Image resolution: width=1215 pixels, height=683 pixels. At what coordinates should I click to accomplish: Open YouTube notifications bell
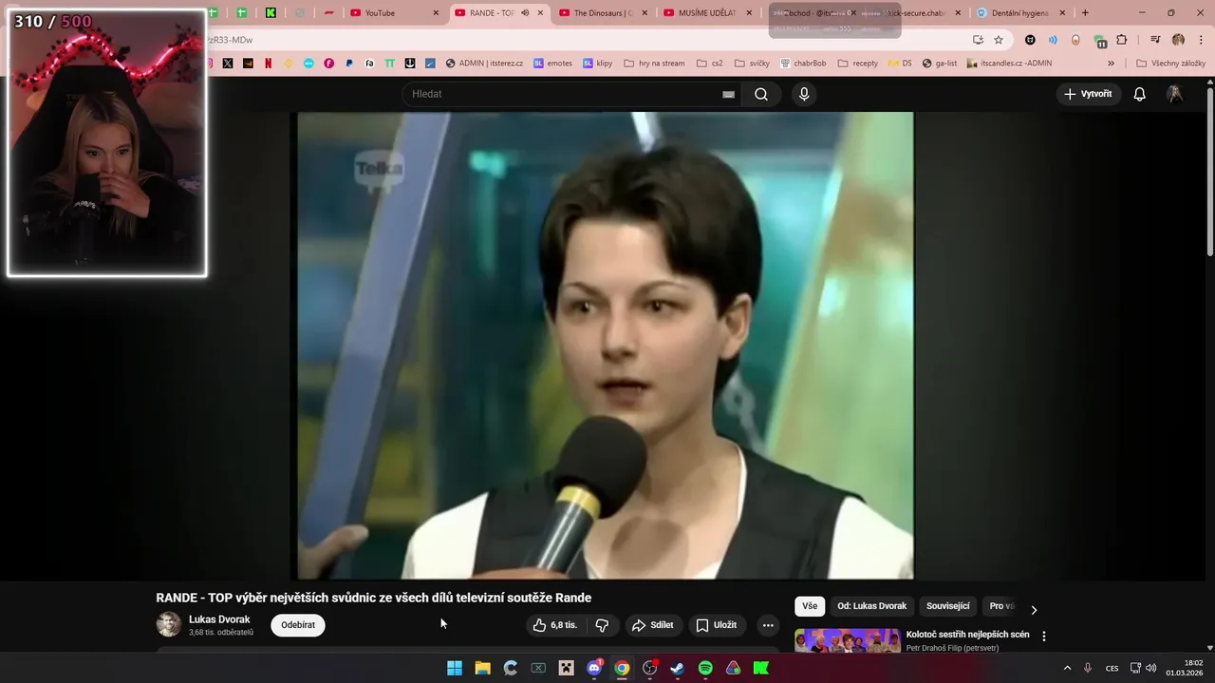point(1139,94)
